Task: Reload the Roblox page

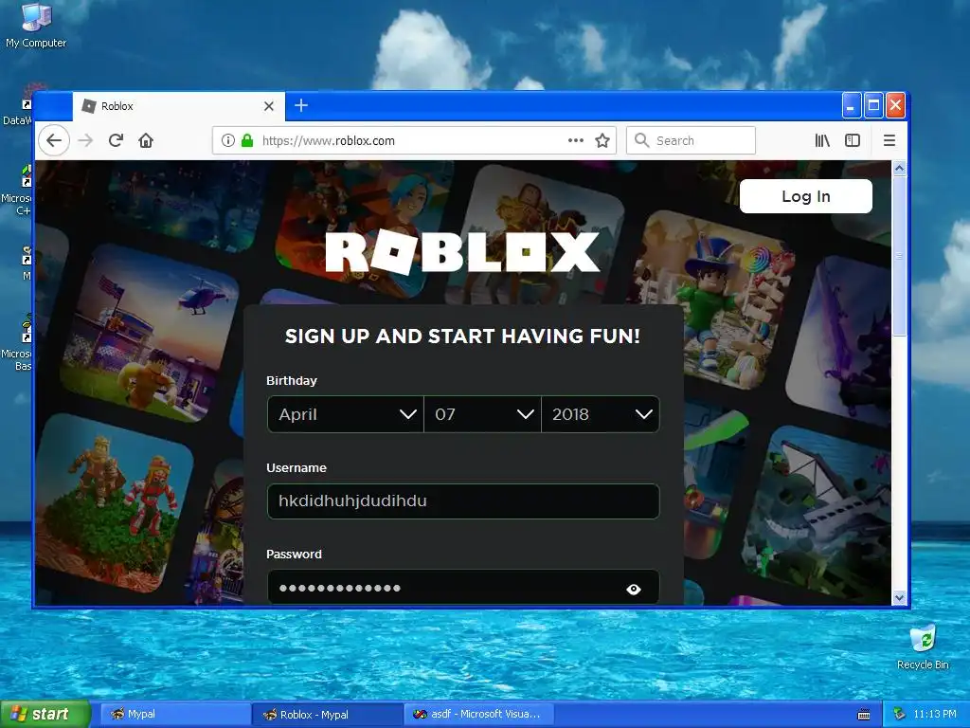Action: [116, 140]
